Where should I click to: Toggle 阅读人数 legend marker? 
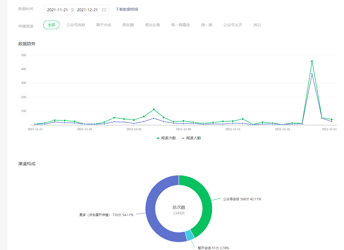[183, 138]
